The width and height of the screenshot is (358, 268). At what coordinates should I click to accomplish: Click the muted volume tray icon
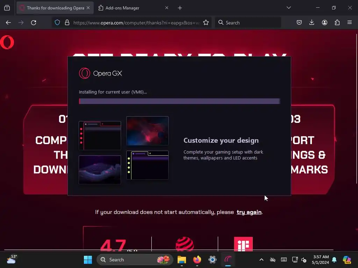304,260
